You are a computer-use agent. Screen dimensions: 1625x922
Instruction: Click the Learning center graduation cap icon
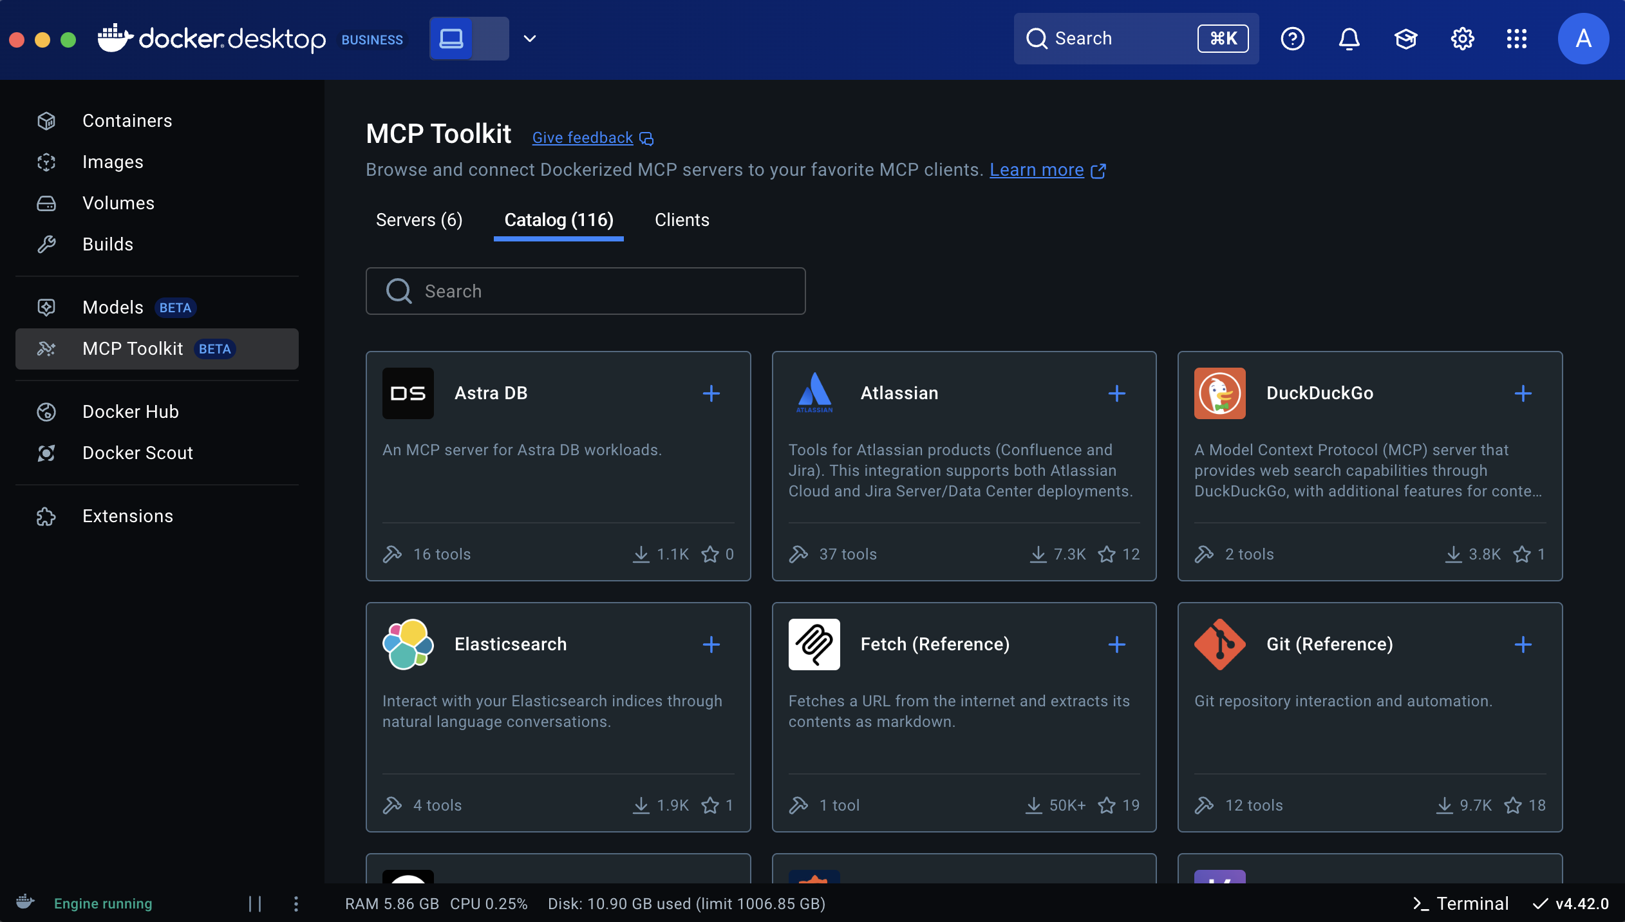pyautogui.click(x=1405, y=39)
